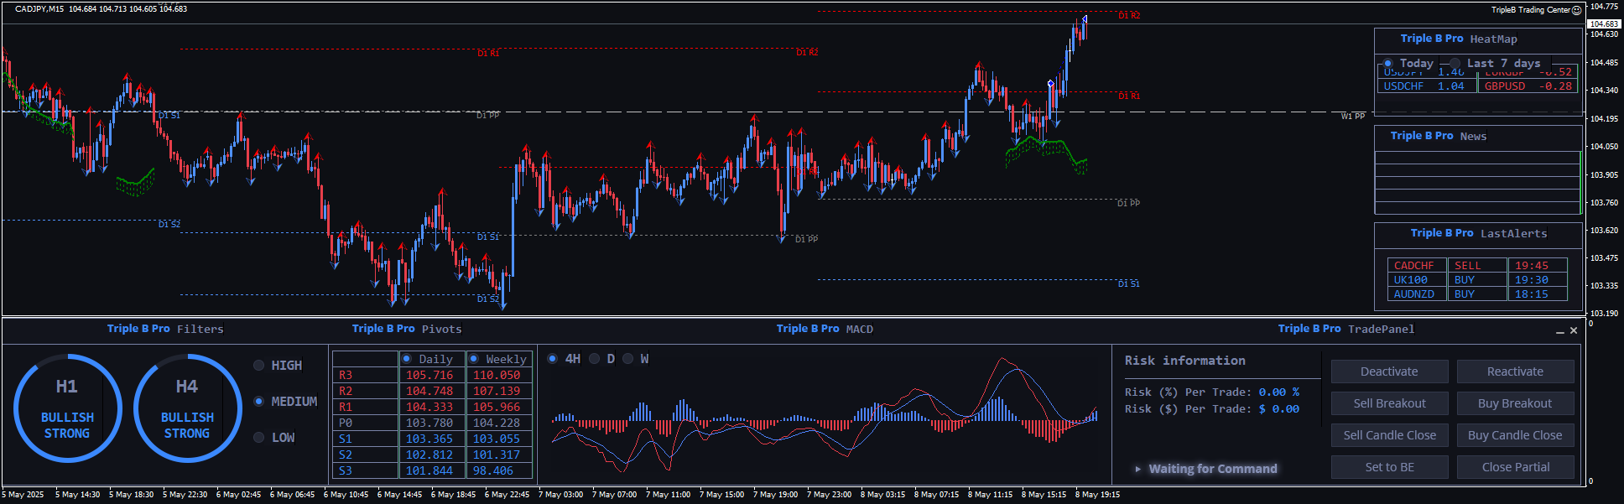Select the HIGH filter radio button
1624x504 pixels.
pyautogui.click(x=258, y=366)
